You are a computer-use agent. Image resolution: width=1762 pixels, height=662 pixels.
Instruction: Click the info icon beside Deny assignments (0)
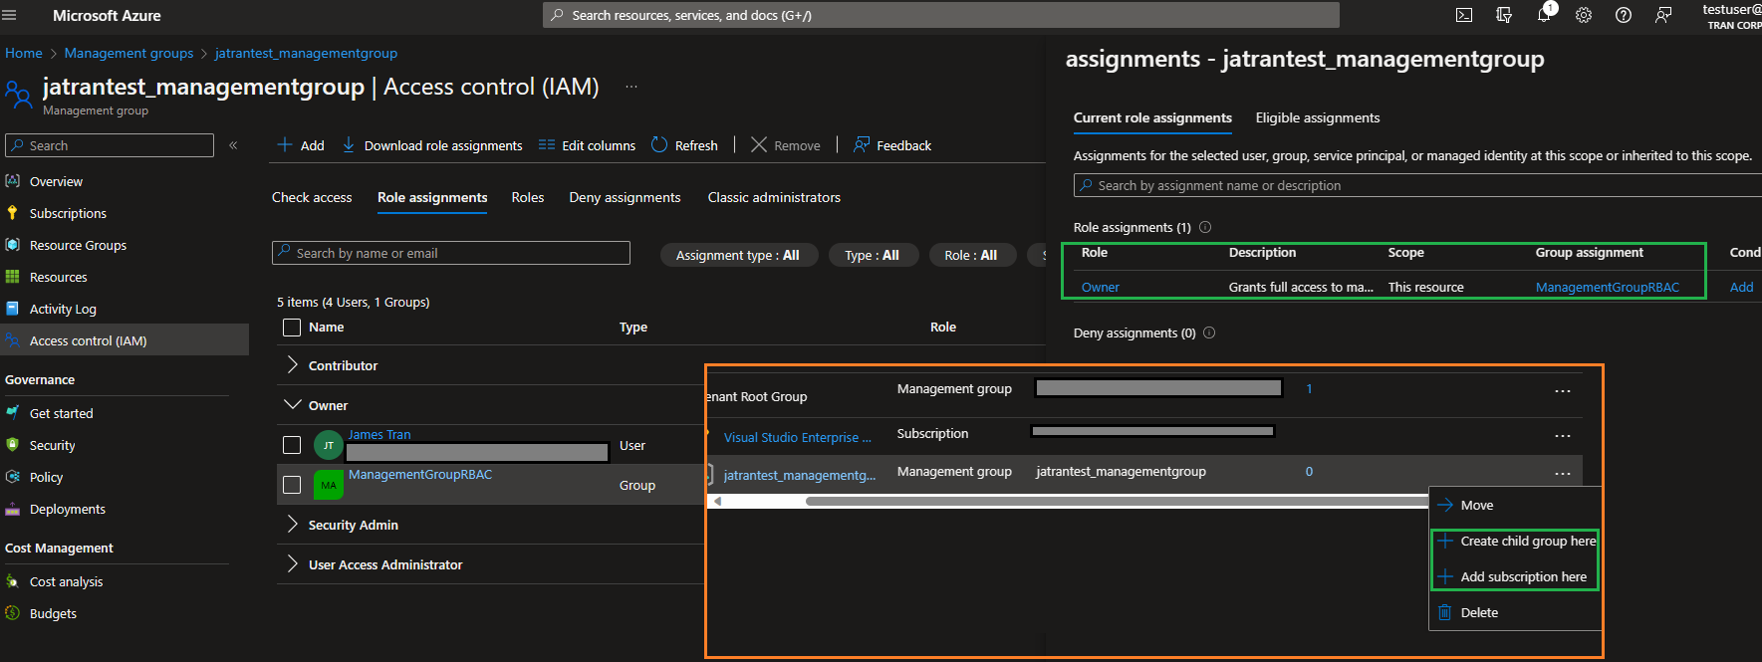click(x=1209, y=332)
